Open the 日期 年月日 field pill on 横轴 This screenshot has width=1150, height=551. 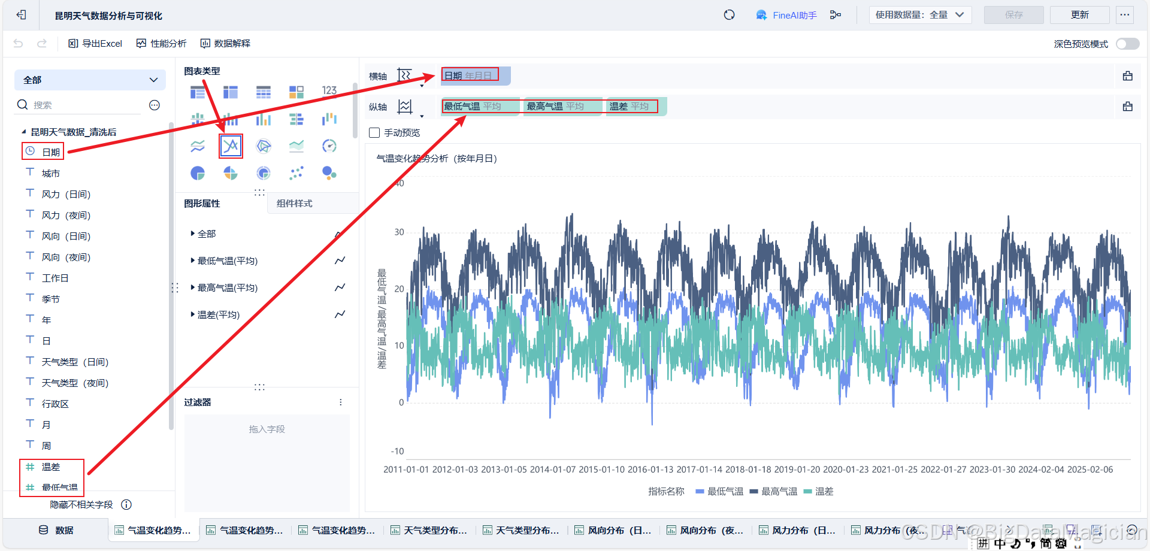(476, 75)
